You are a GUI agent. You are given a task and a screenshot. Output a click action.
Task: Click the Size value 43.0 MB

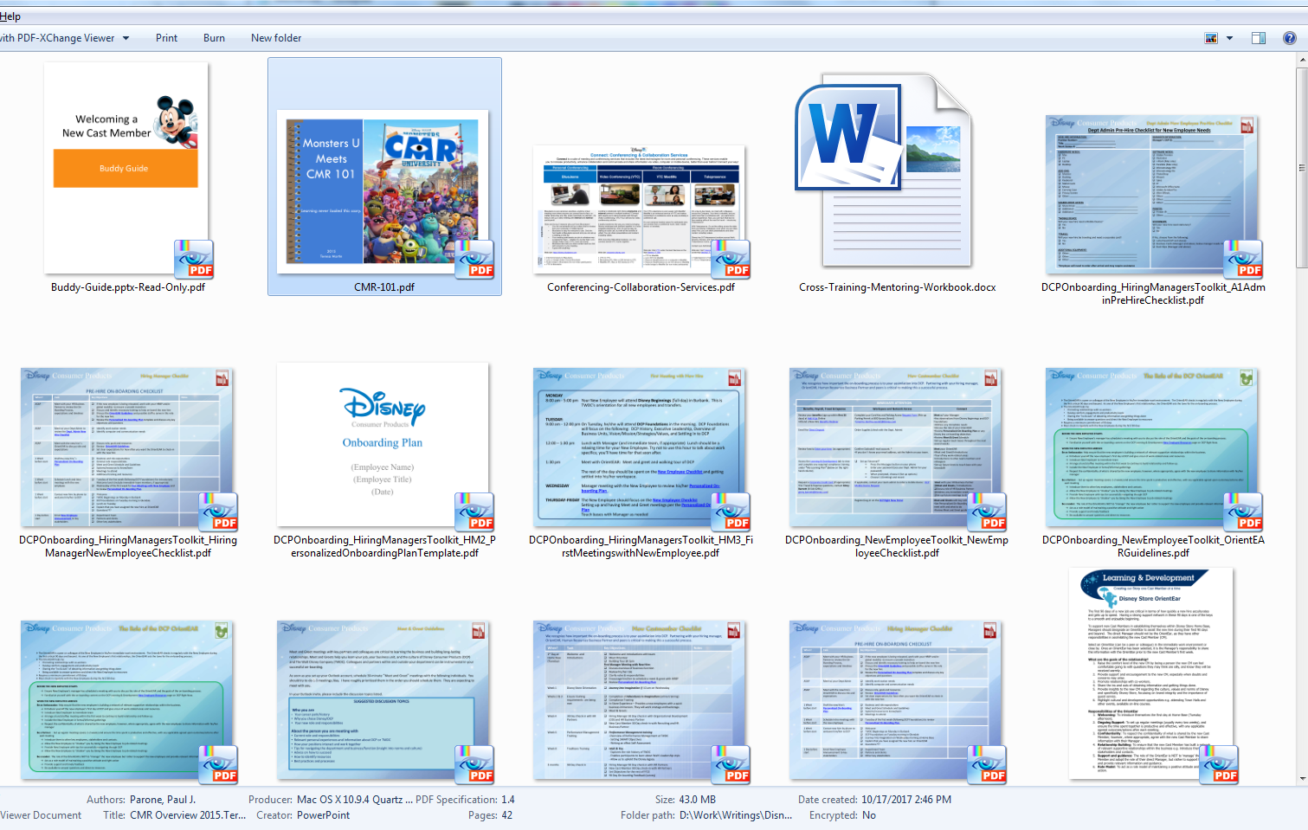698,800
